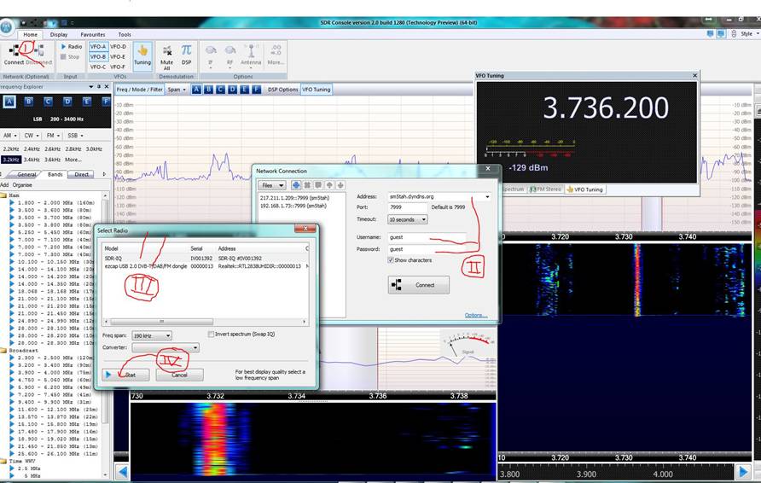Select the Bands tab in Frequency Explorer

click(55, 174)
